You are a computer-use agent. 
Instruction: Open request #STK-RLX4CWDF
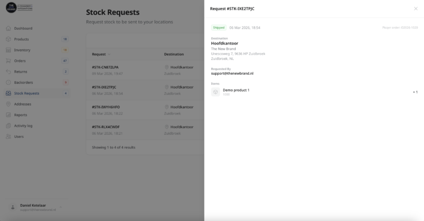pyautogui.click(x=105, y=127)
